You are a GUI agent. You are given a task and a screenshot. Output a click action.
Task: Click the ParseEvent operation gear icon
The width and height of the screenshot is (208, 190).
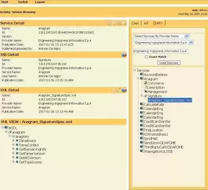coord(17,141)
